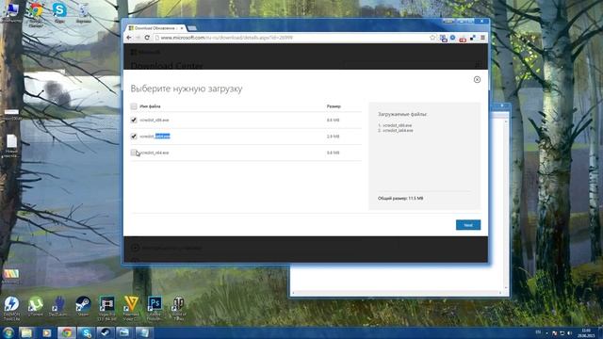
Task: Close the download selection dialog with the X
Action: (x=477, y=79)
